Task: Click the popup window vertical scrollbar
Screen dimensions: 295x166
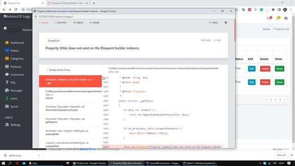Action: tap(235, 30)
